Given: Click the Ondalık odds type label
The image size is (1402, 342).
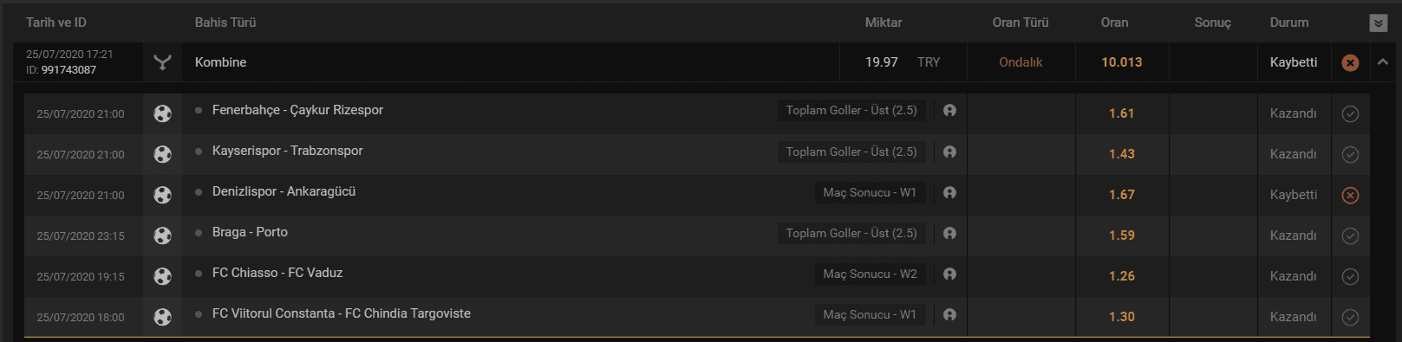Looking at the screenshot, I should click(x=1021, y=62).
